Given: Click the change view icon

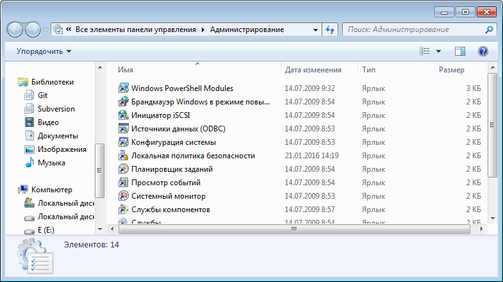Looking at the screenshot, I should [424, 51].
